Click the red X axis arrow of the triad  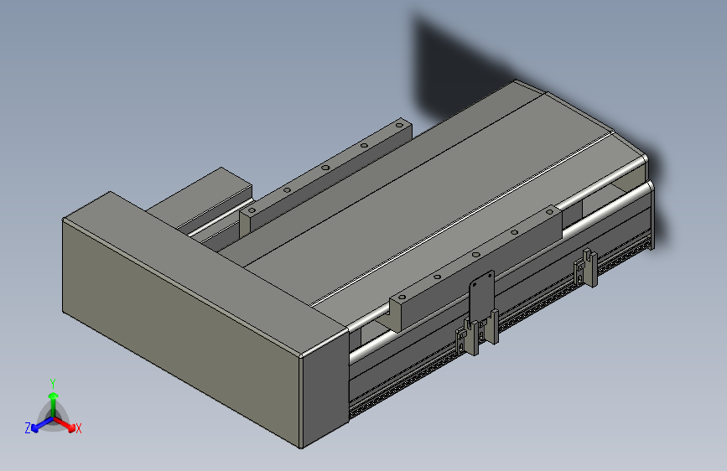click(65, 424)
